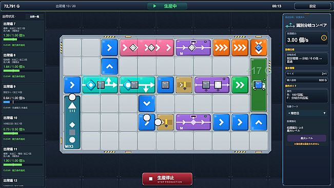
Task: Select the 出荷場 12 card
Action: (23, 182)
